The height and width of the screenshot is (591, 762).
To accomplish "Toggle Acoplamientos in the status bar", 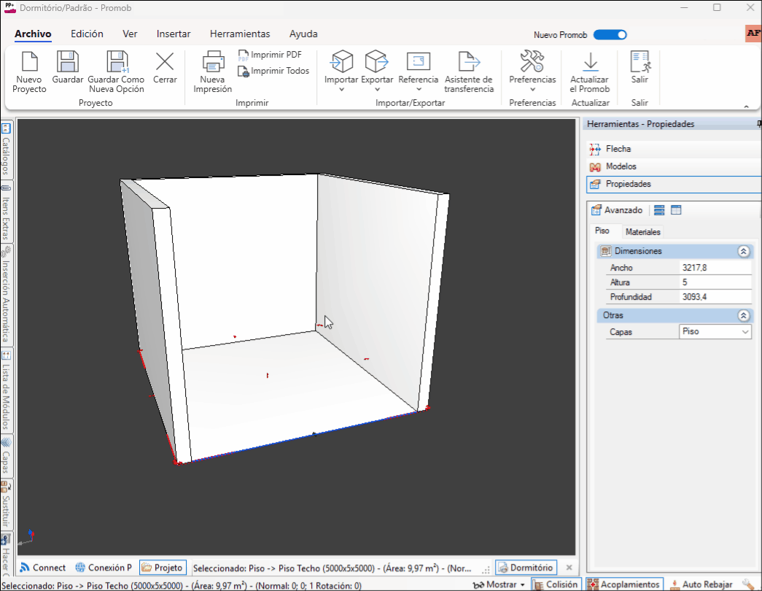I will pyautogui.click(x=624, y=584).
